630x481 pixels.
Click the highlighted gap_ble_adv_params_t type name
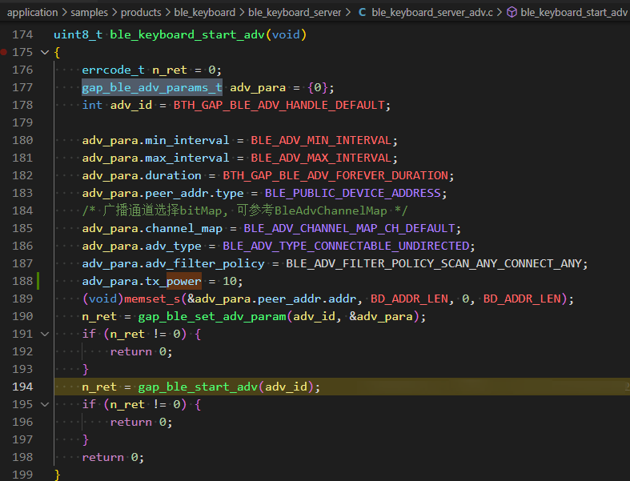pos(151,87)
